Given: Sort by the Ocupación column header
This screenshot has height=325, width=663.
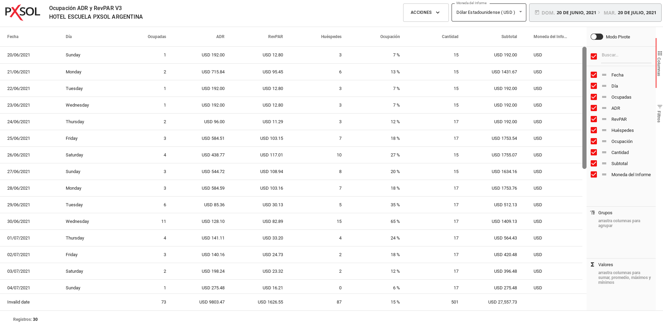Looking at the screenshot, I should pyautogui.click(x=390, y=37).
